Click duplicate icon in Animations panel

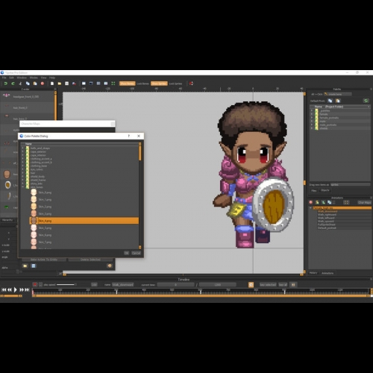pos(330,202)
